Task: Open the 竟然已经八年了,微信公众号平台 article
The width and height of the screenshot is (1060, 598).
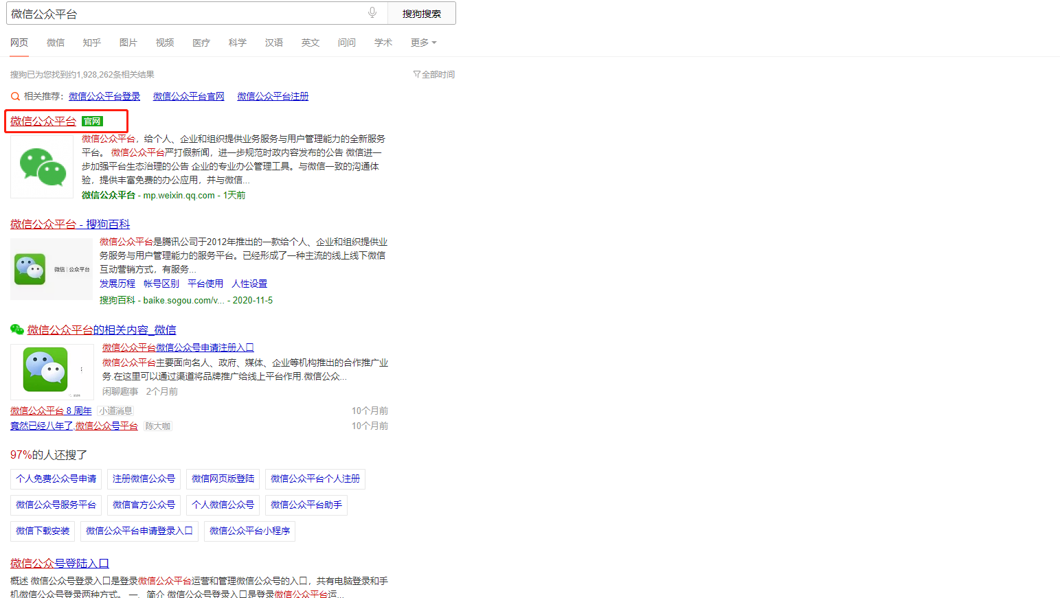Action: [74, 426]
